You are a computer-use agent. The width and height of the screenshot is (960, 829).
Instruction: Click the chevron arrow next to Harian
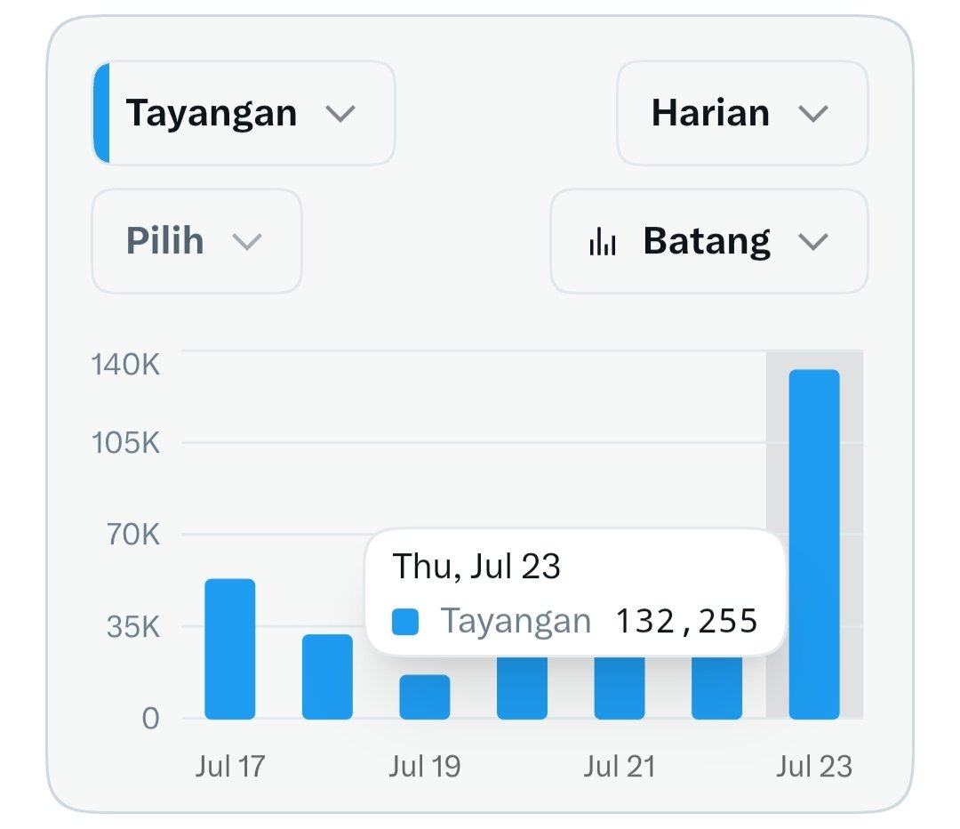(813, 115)
